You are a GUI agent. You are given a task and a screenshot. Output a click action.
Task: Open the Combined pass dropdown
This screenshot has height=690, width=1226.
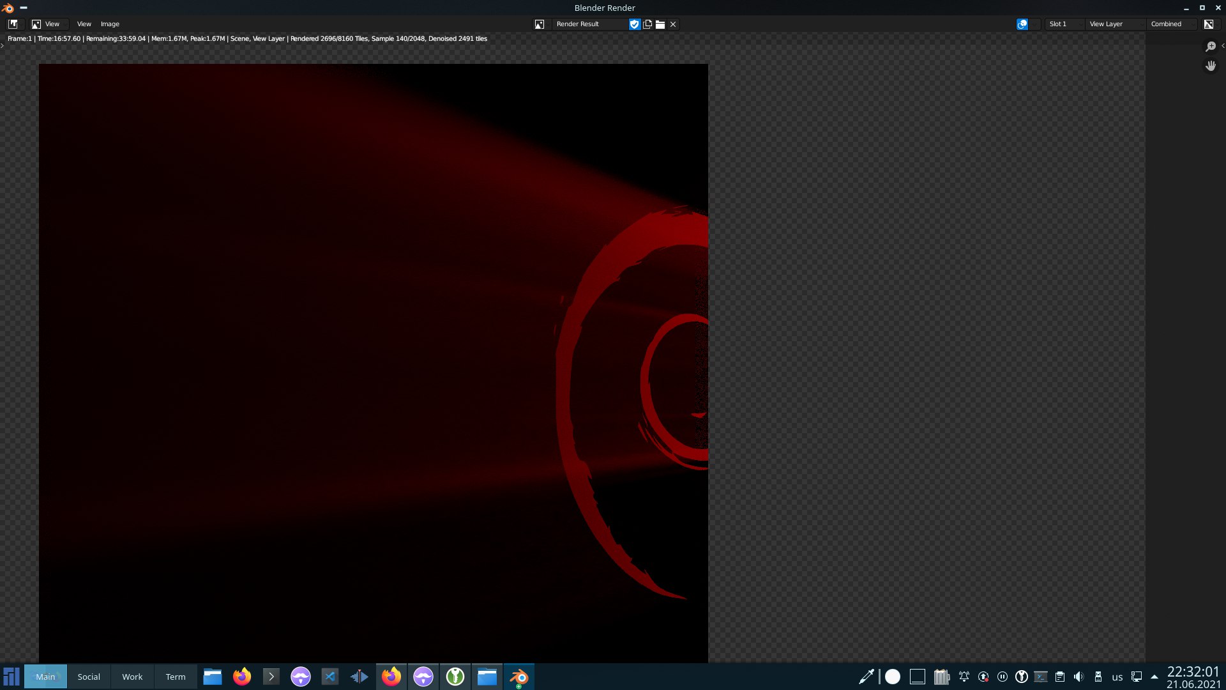[1172, 24]
